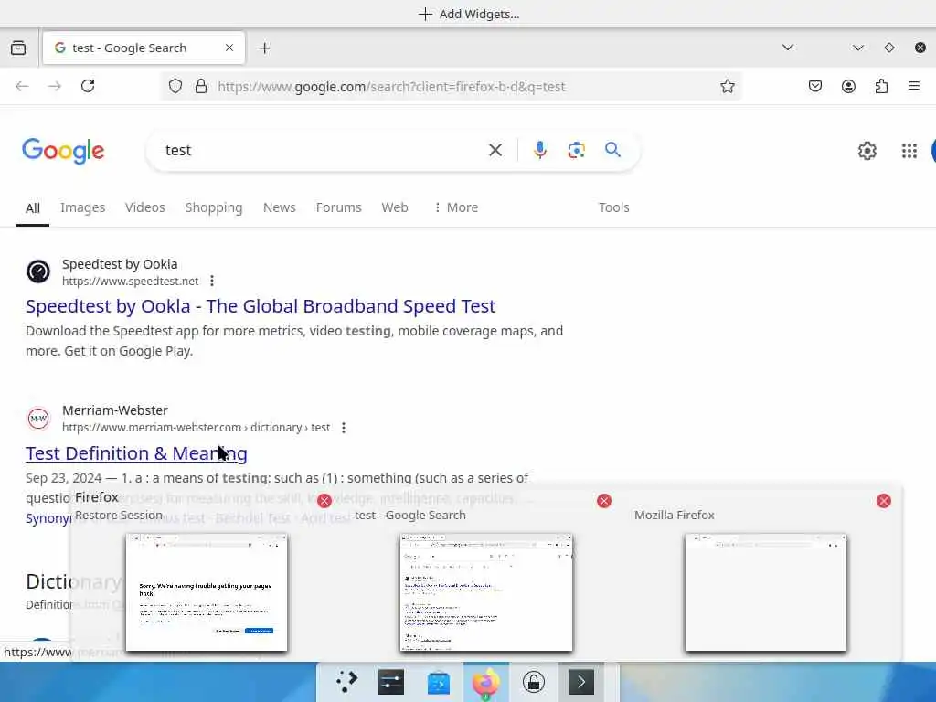The width and height of the screenshot is (936, 702).
Task: Open Firefox View recent browsing icon
Action: click(x=18, y=48)
